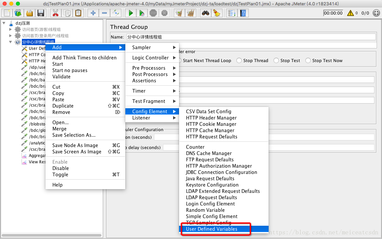Open the Templates icon in toolbar
The height and width of the screenshot is (239, 382).
tap(18, 13)
